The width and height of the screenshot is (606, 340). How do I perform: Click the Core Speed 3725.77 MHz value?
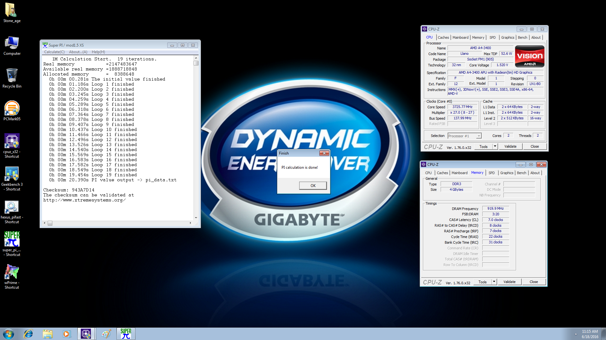[x=462, y=107]
